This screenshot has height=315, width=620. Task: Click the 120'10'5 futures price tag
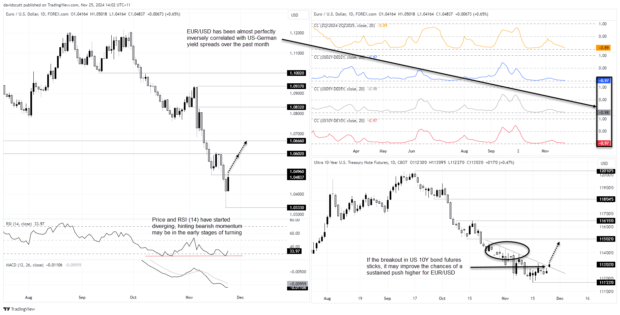pos(606,171)
